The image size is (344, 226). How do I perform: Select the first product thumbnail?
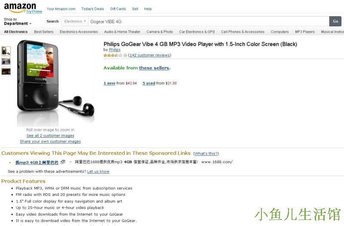click(x=6, y=51)
